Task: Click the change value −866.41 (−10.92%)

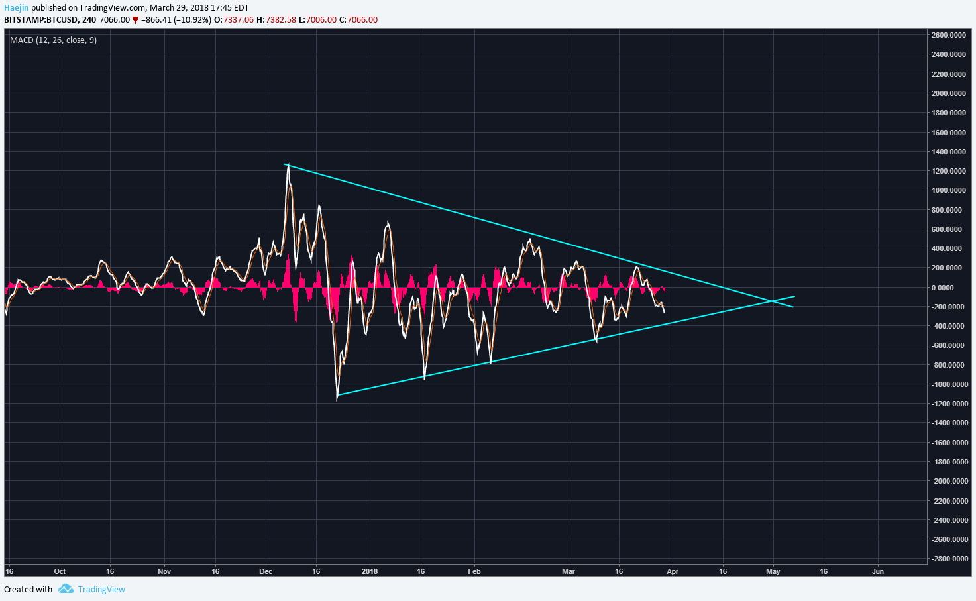Action: [176, 20]
